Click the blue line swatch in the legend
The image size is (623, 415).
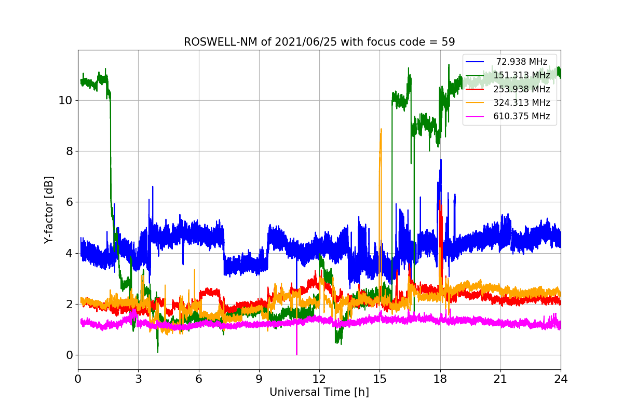tap(475, 62)
